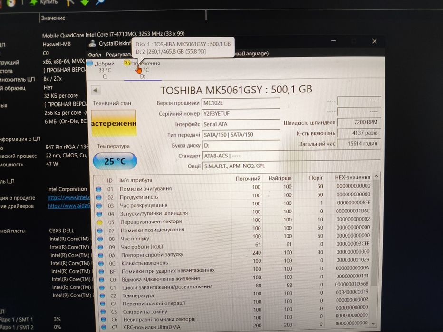Click the Значение column header in AIDA64

tap(53, 18)
